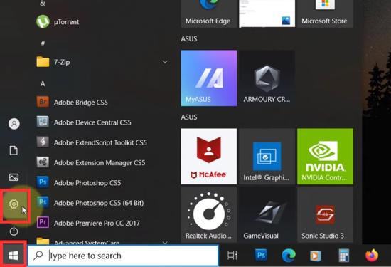Launch the MyASUS tile
The image size is (391, 267).
point(209,78)
